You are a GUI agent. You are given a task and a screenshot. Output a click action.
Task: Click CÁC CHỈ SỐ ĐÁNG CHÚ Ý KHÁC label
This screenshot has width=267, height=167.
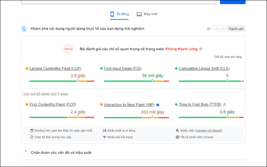point(46,94)
